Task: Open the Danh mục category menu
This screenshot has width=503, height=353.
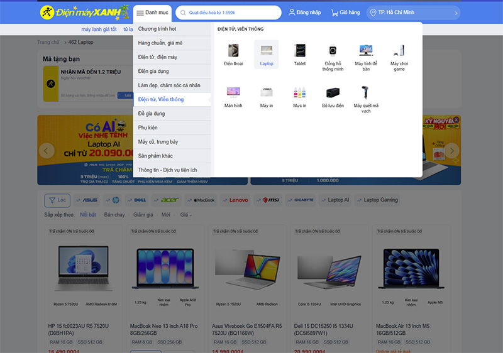Action: pyautogui.click(x=152, y=13)
